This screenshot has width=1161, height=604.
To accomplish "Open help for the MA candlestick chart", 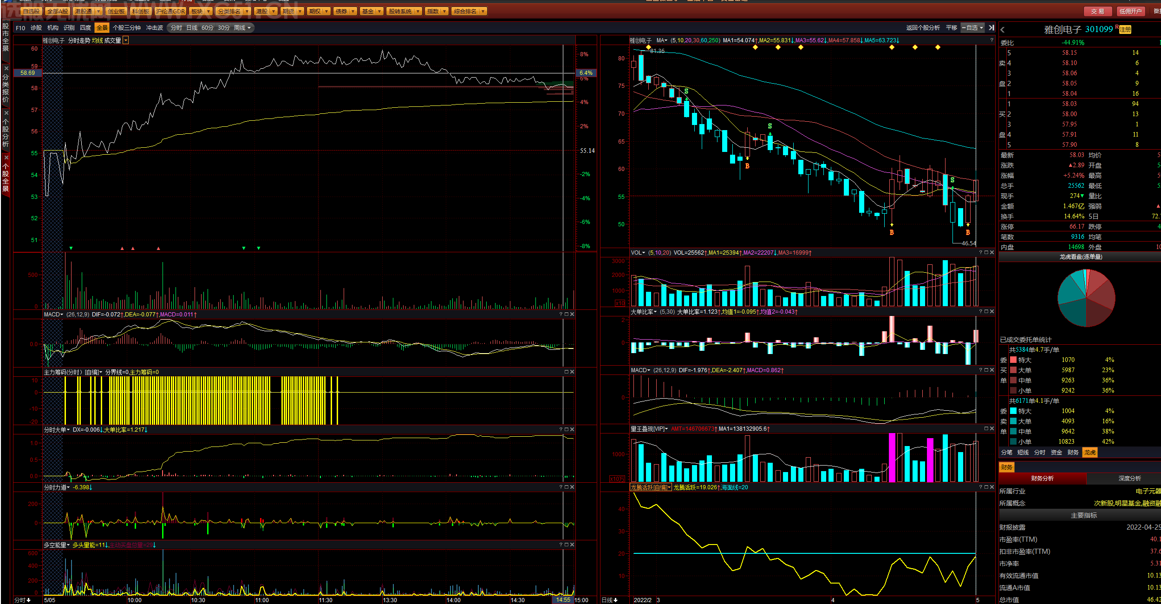I will (x=992, y=40).
